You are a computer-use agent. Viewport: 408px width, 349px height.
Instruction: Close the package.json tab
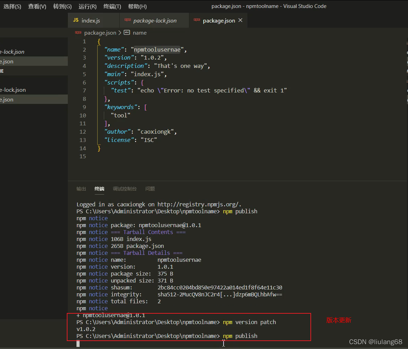pos(241,20)
